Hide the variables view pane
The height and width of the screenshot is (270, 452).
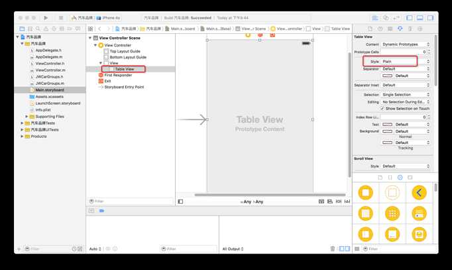coord(341,249)
